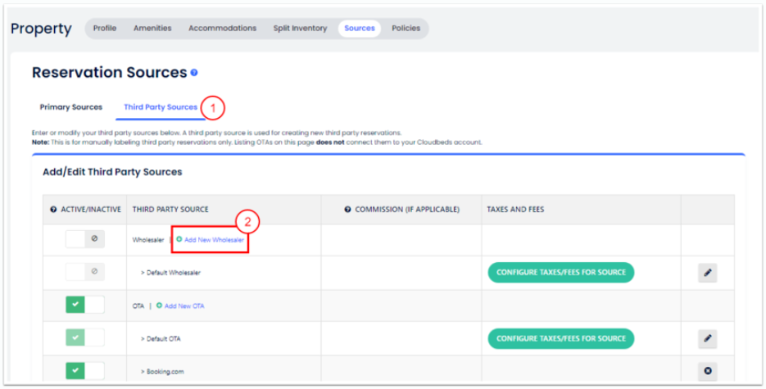The image size is (766, 389).
Task: Switch to the Primary Sources tab
Action: (71, 107)
